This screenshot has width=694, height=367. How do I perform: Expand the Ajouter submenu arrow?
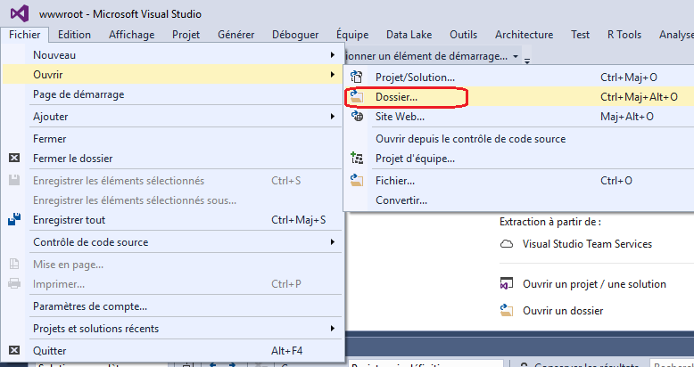[x=331, y=117]
